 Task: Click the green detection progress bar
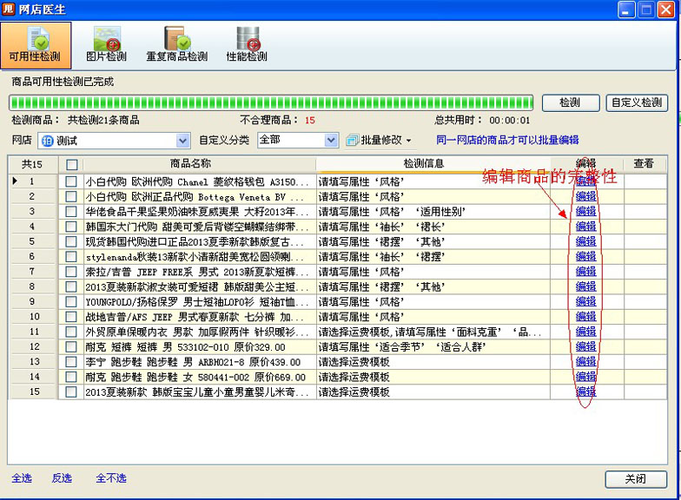[271, 102]
